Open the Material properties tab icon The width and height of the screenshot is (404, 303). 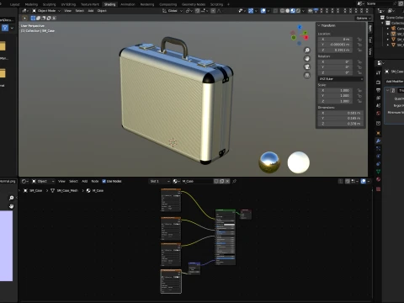(378, 179)
